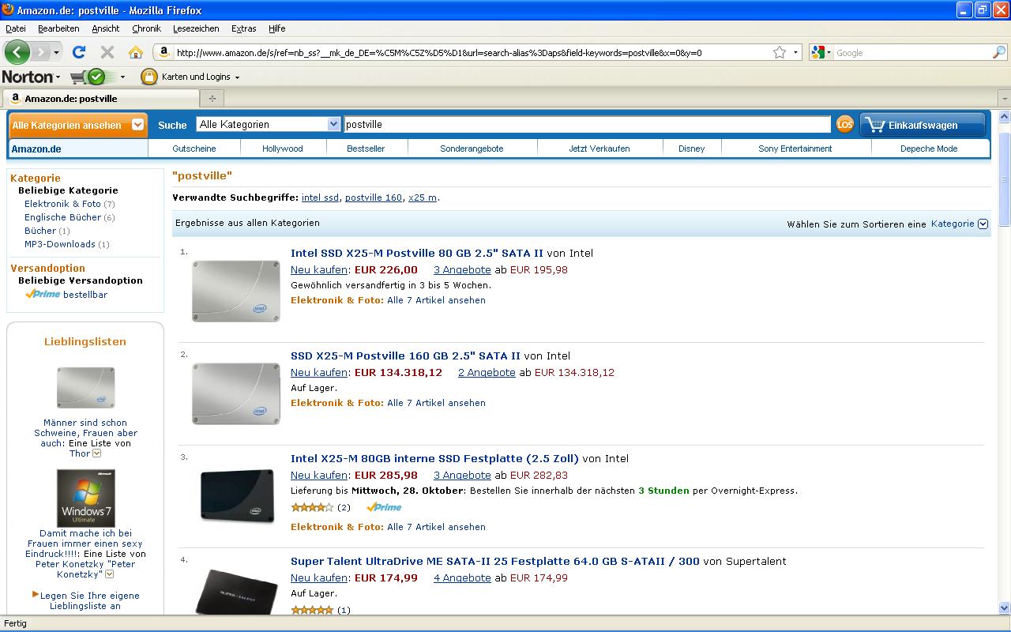Click the Super Talent five-star rating
1011x632 pixels.
312,610
